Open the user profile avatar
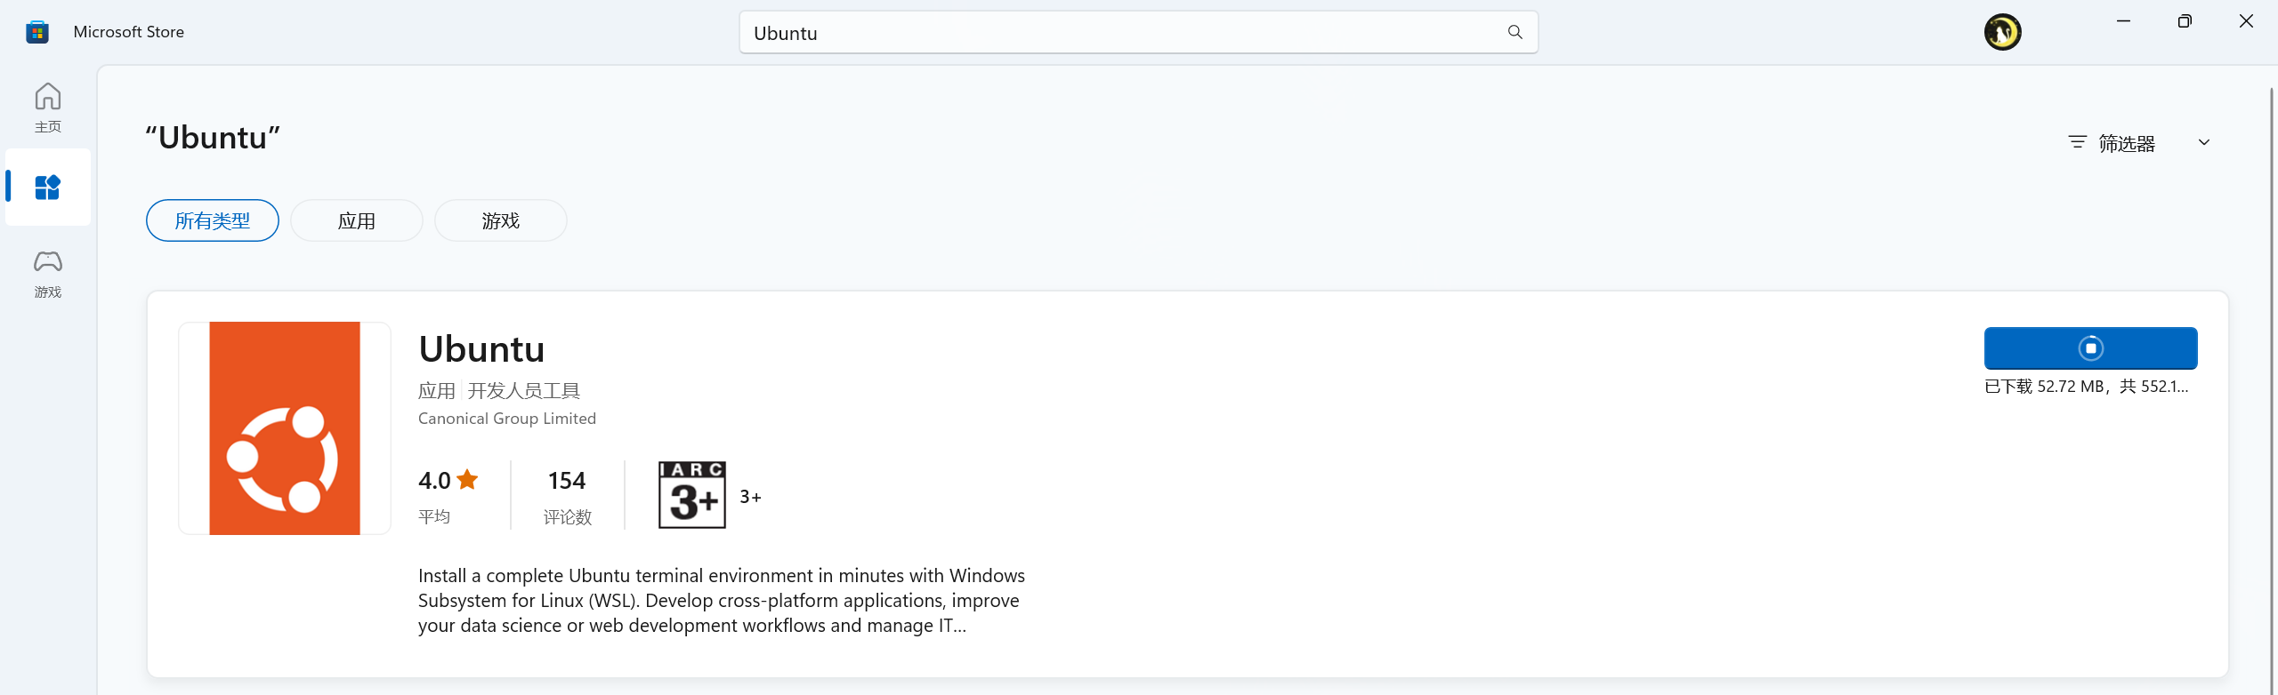Screen dimensions: 2278x695 (x=2002, y=32)
